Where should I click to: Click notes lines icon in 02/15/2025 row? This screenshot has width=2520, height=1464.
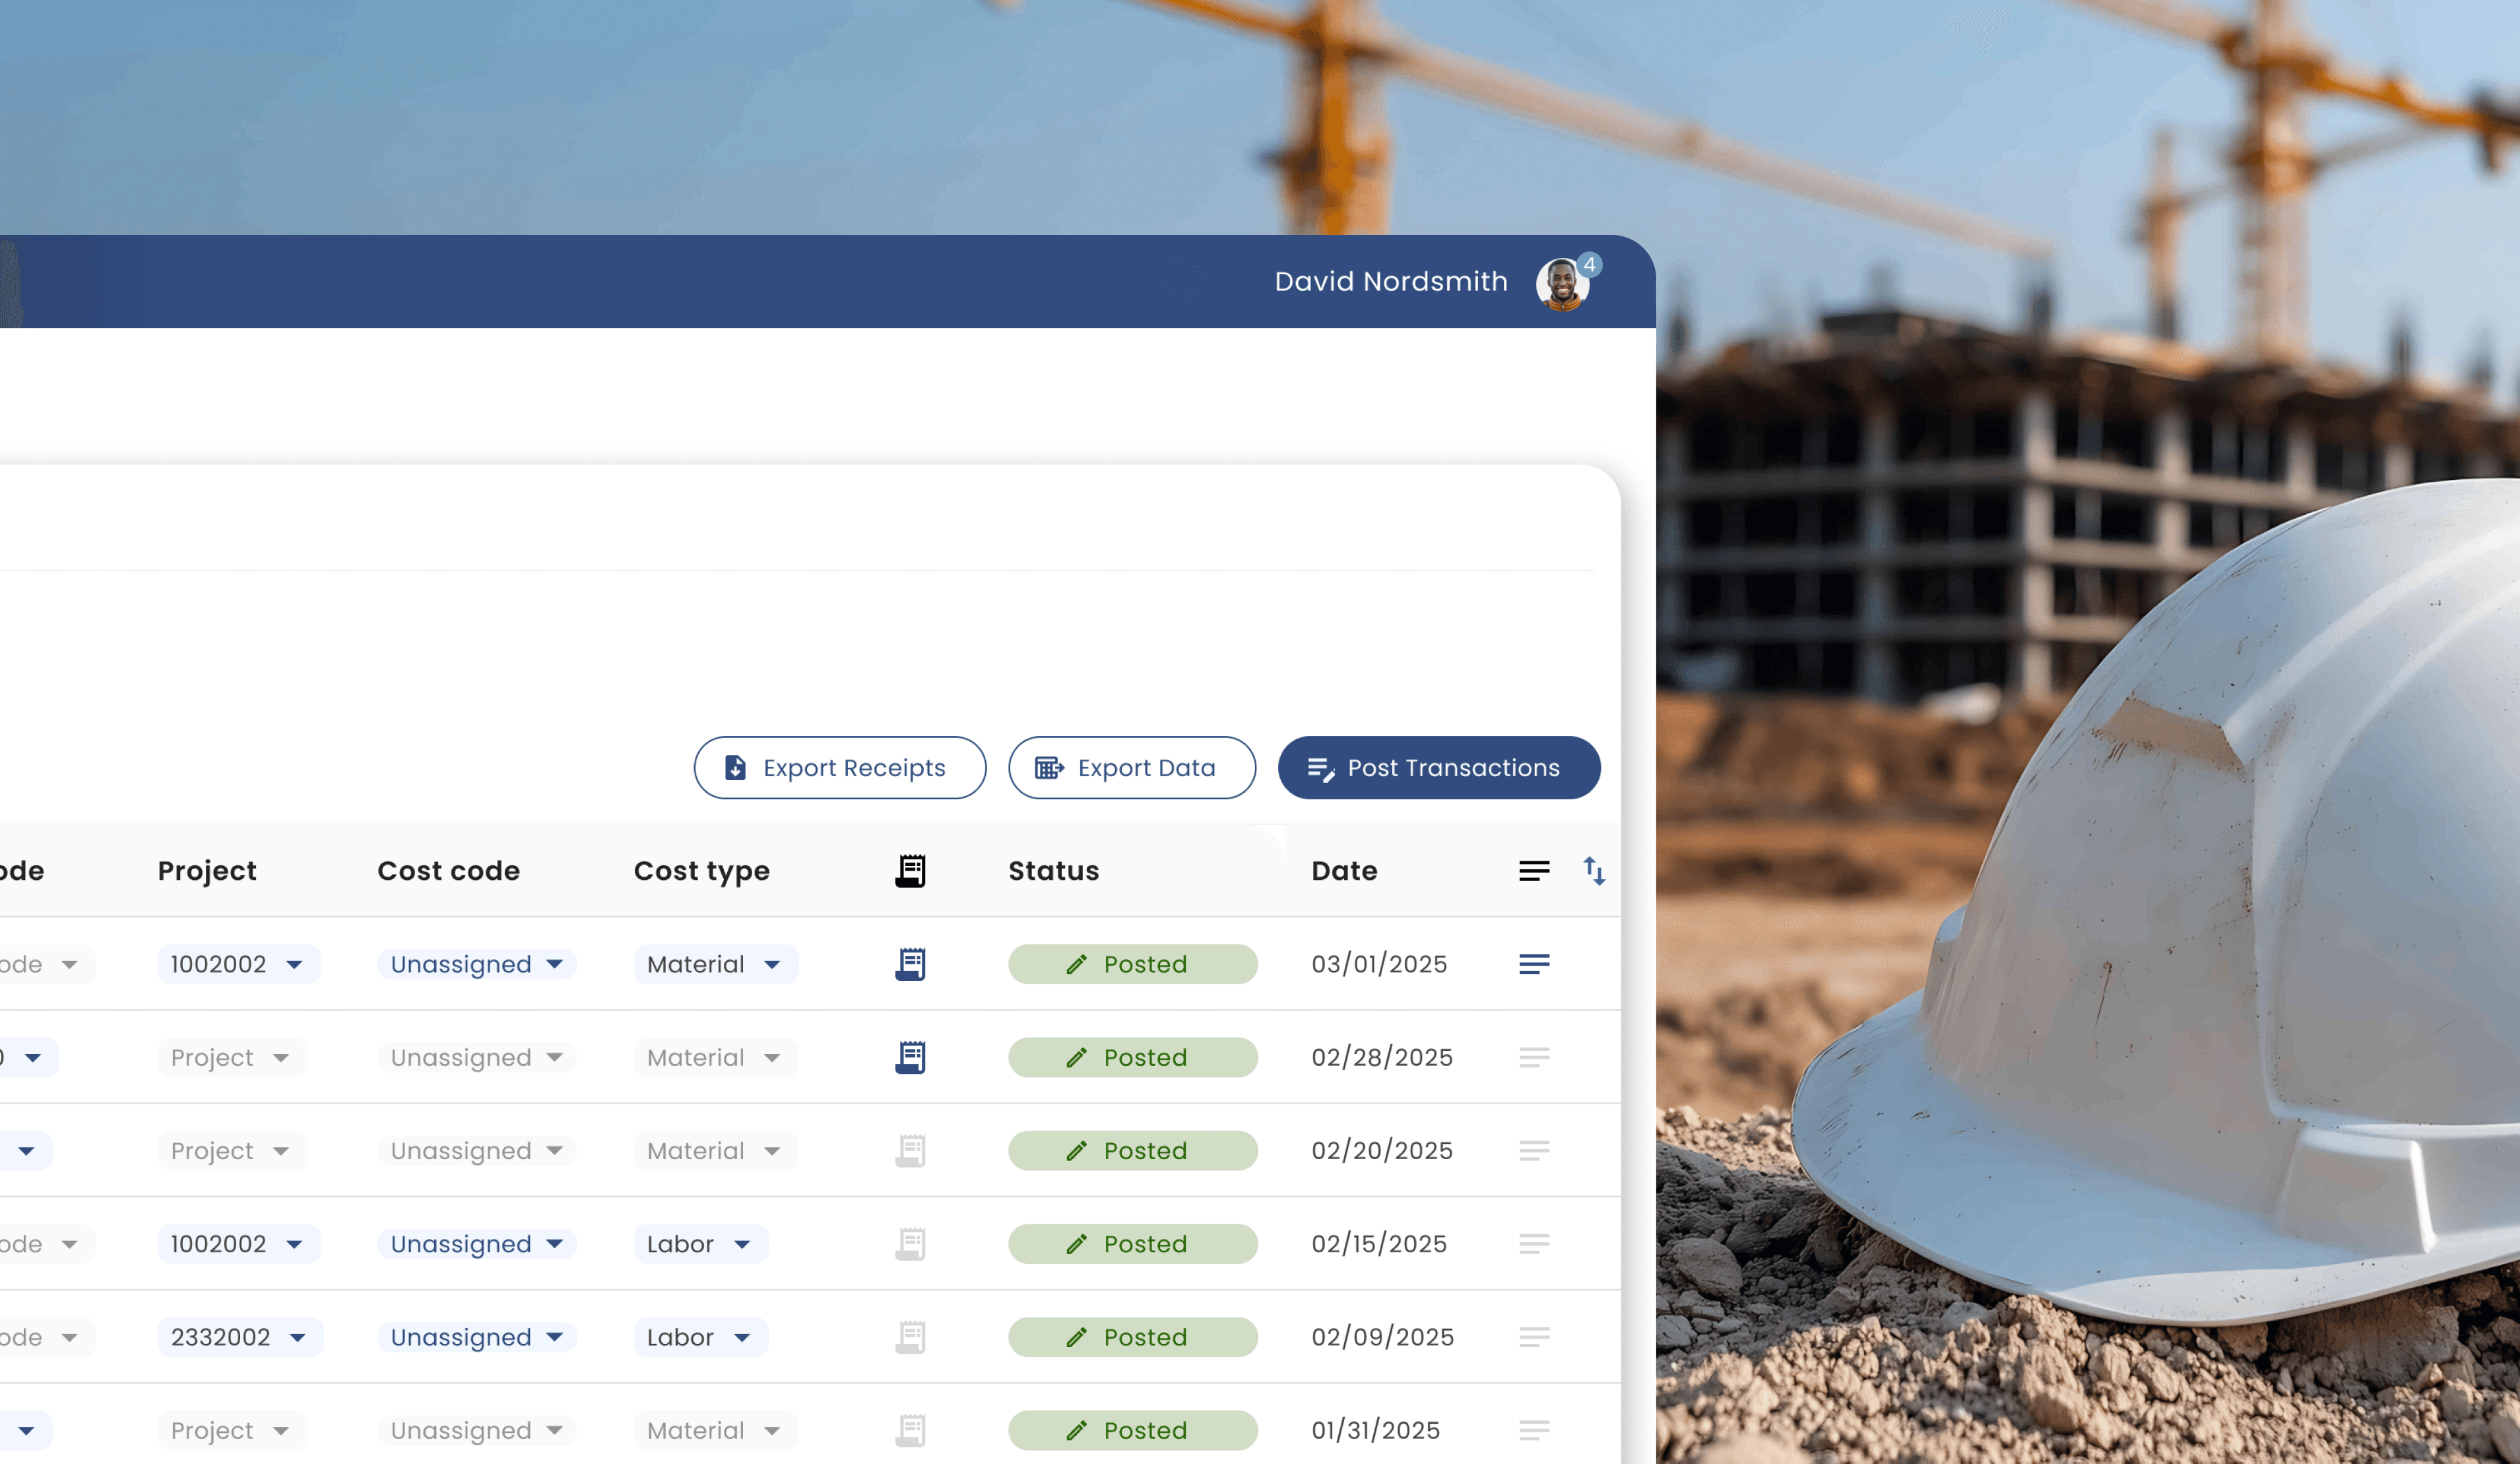point(1534,1243)
